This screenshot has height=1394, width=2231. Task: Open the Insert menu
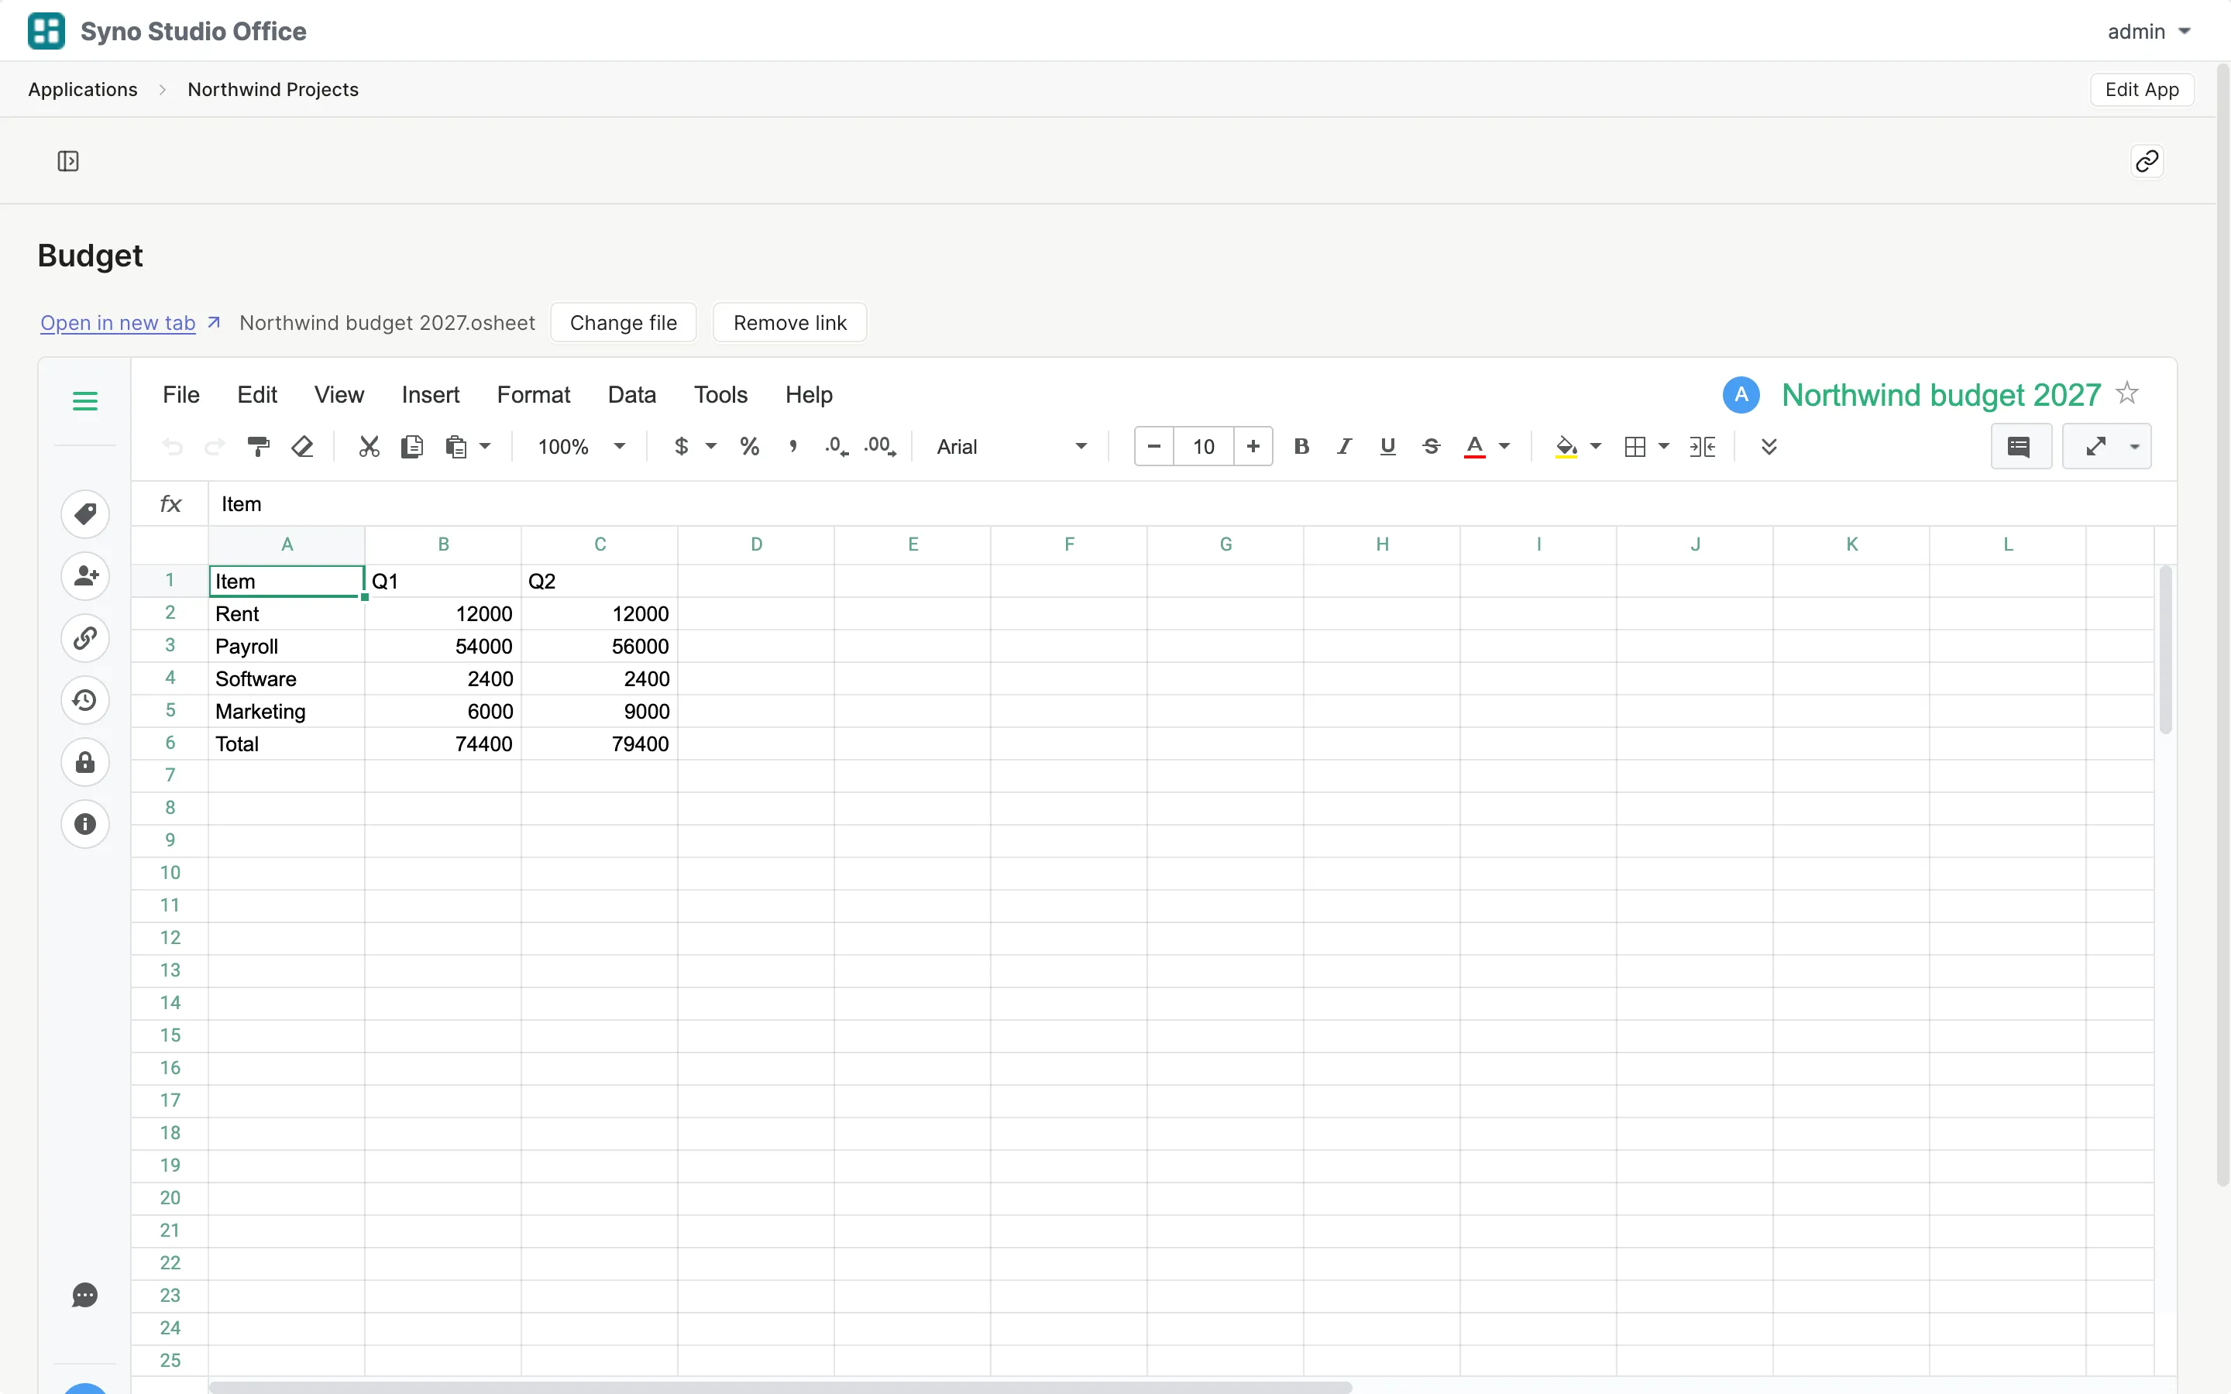[431, 395]
